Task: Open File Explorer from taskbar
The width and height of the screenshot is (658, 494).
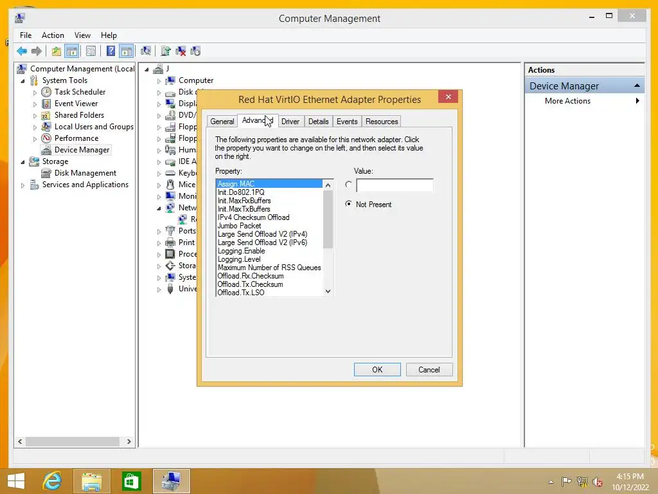Action: pyautogui.click(x=92, y=481)
